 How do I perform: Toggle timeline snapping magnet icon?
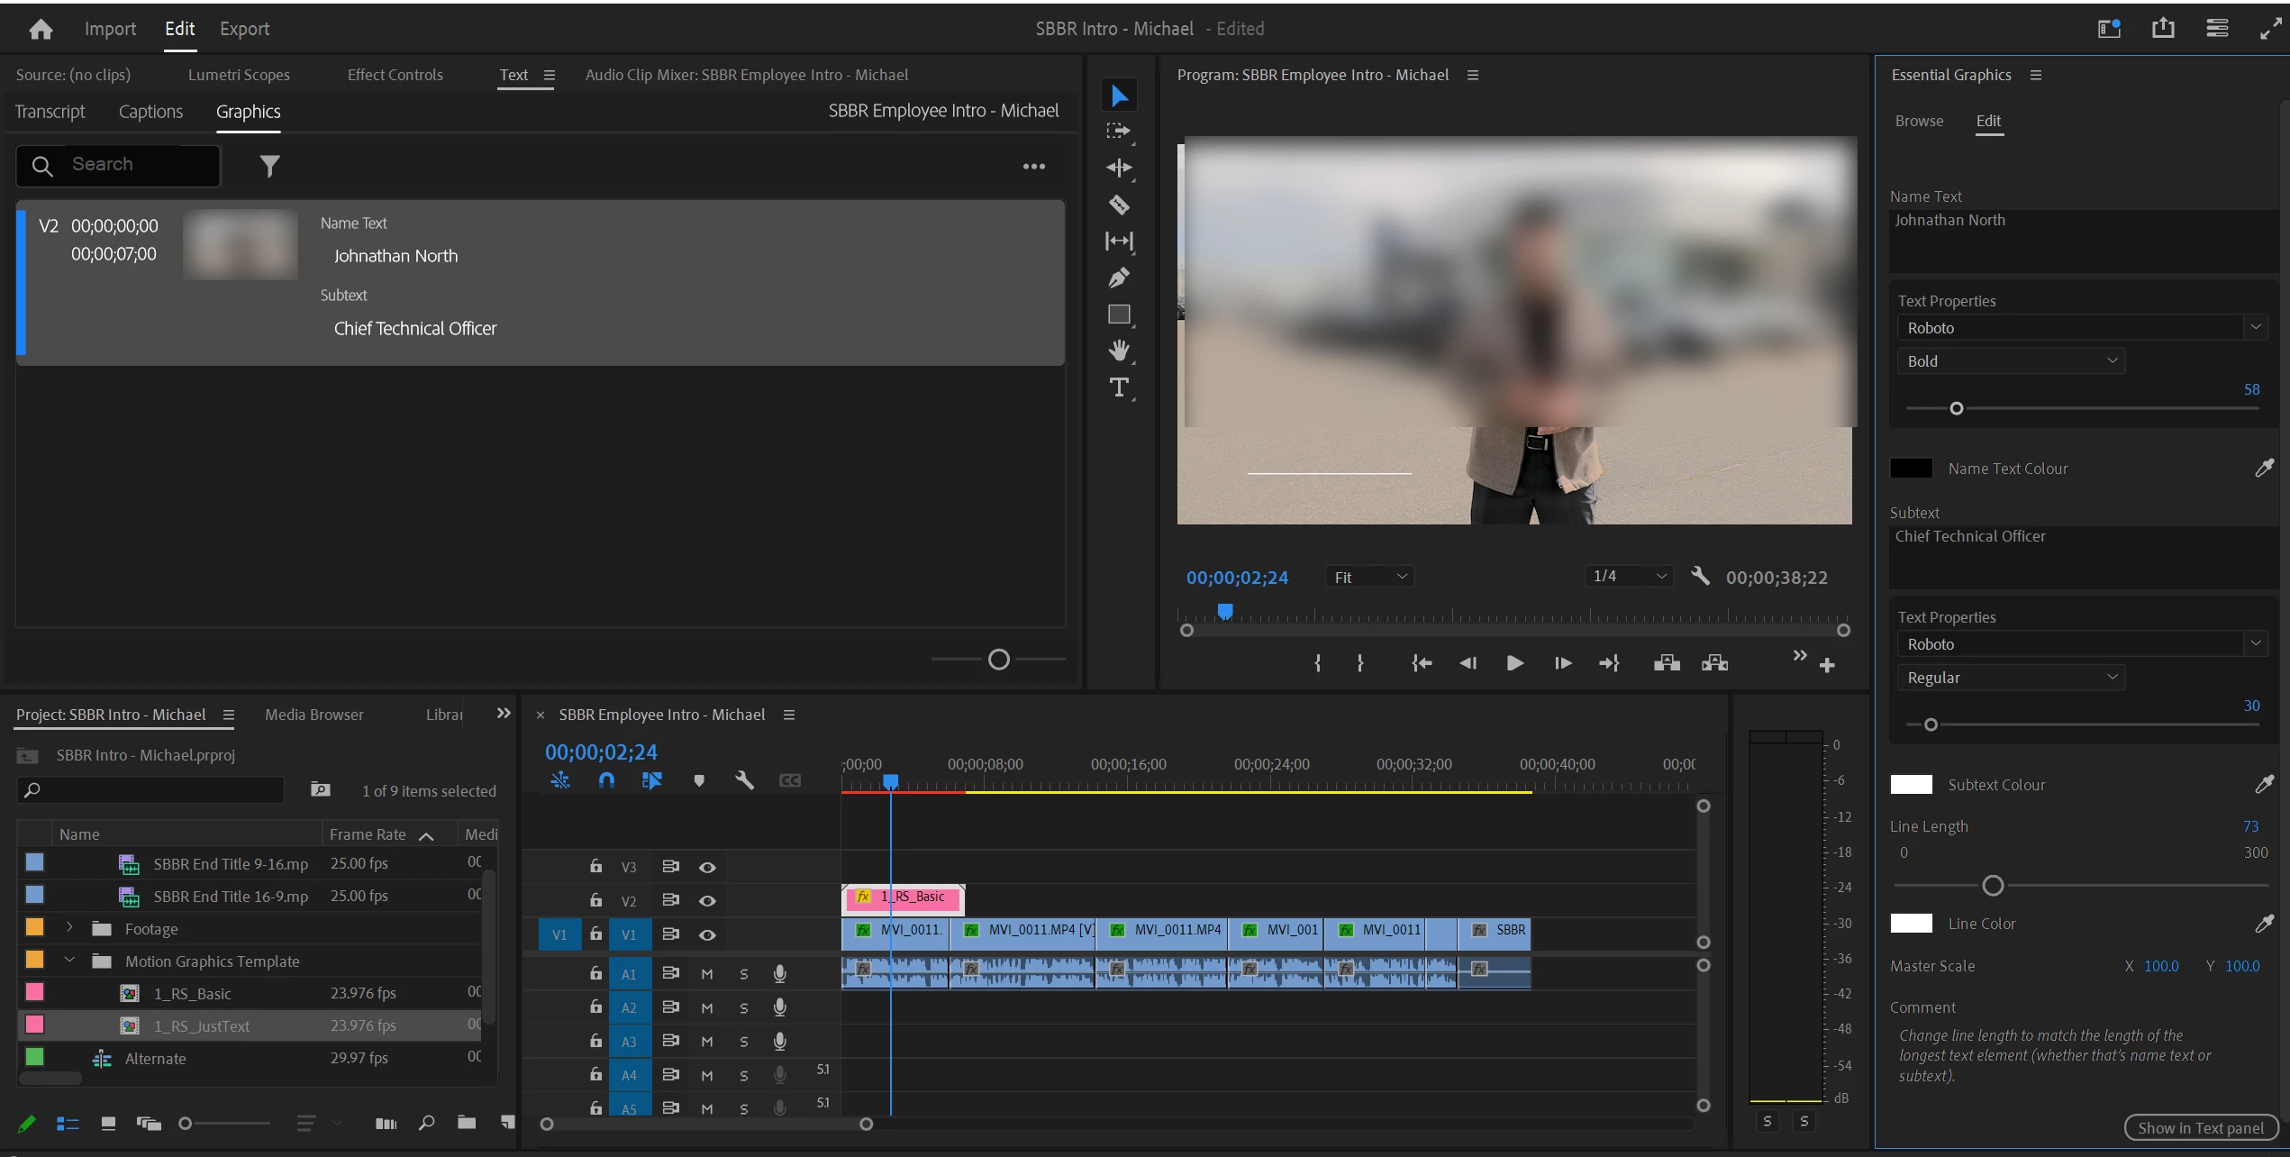tap(606, 780)
